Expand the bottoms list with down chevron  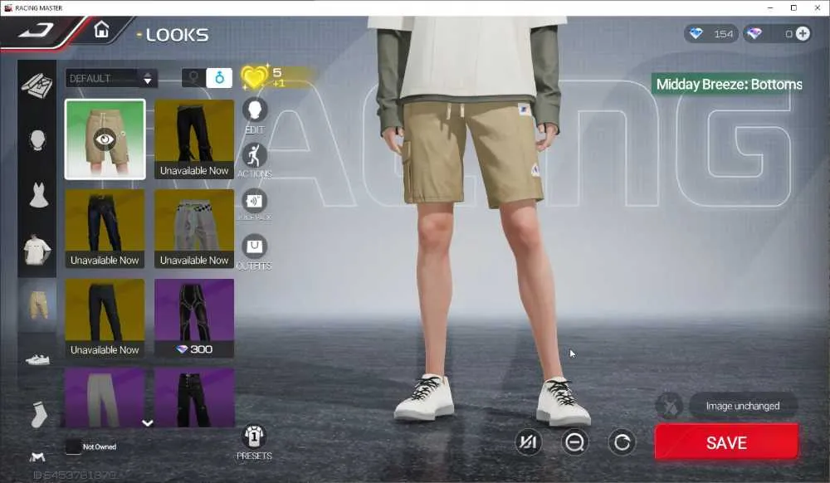(x=148, y=422)
